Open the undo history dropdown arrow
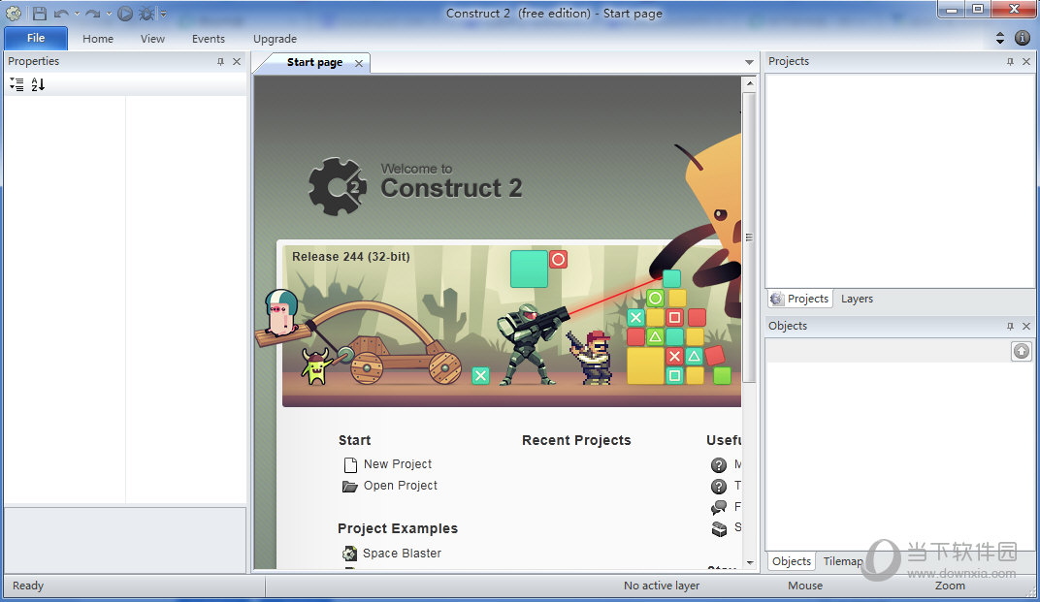Viewport: 1040px width, 602px height. pyautogui.click(x=77, y=14)
